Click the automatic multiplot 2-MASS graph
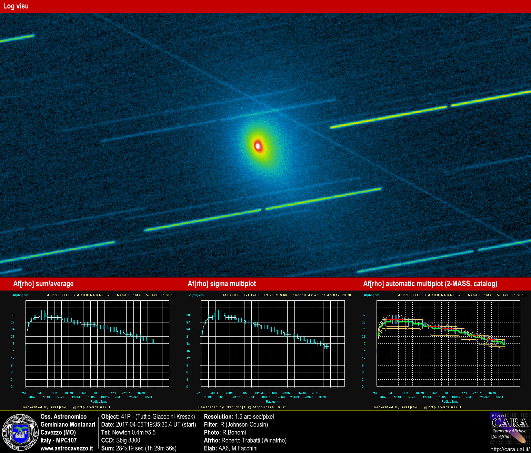 [x=448, y=343]
